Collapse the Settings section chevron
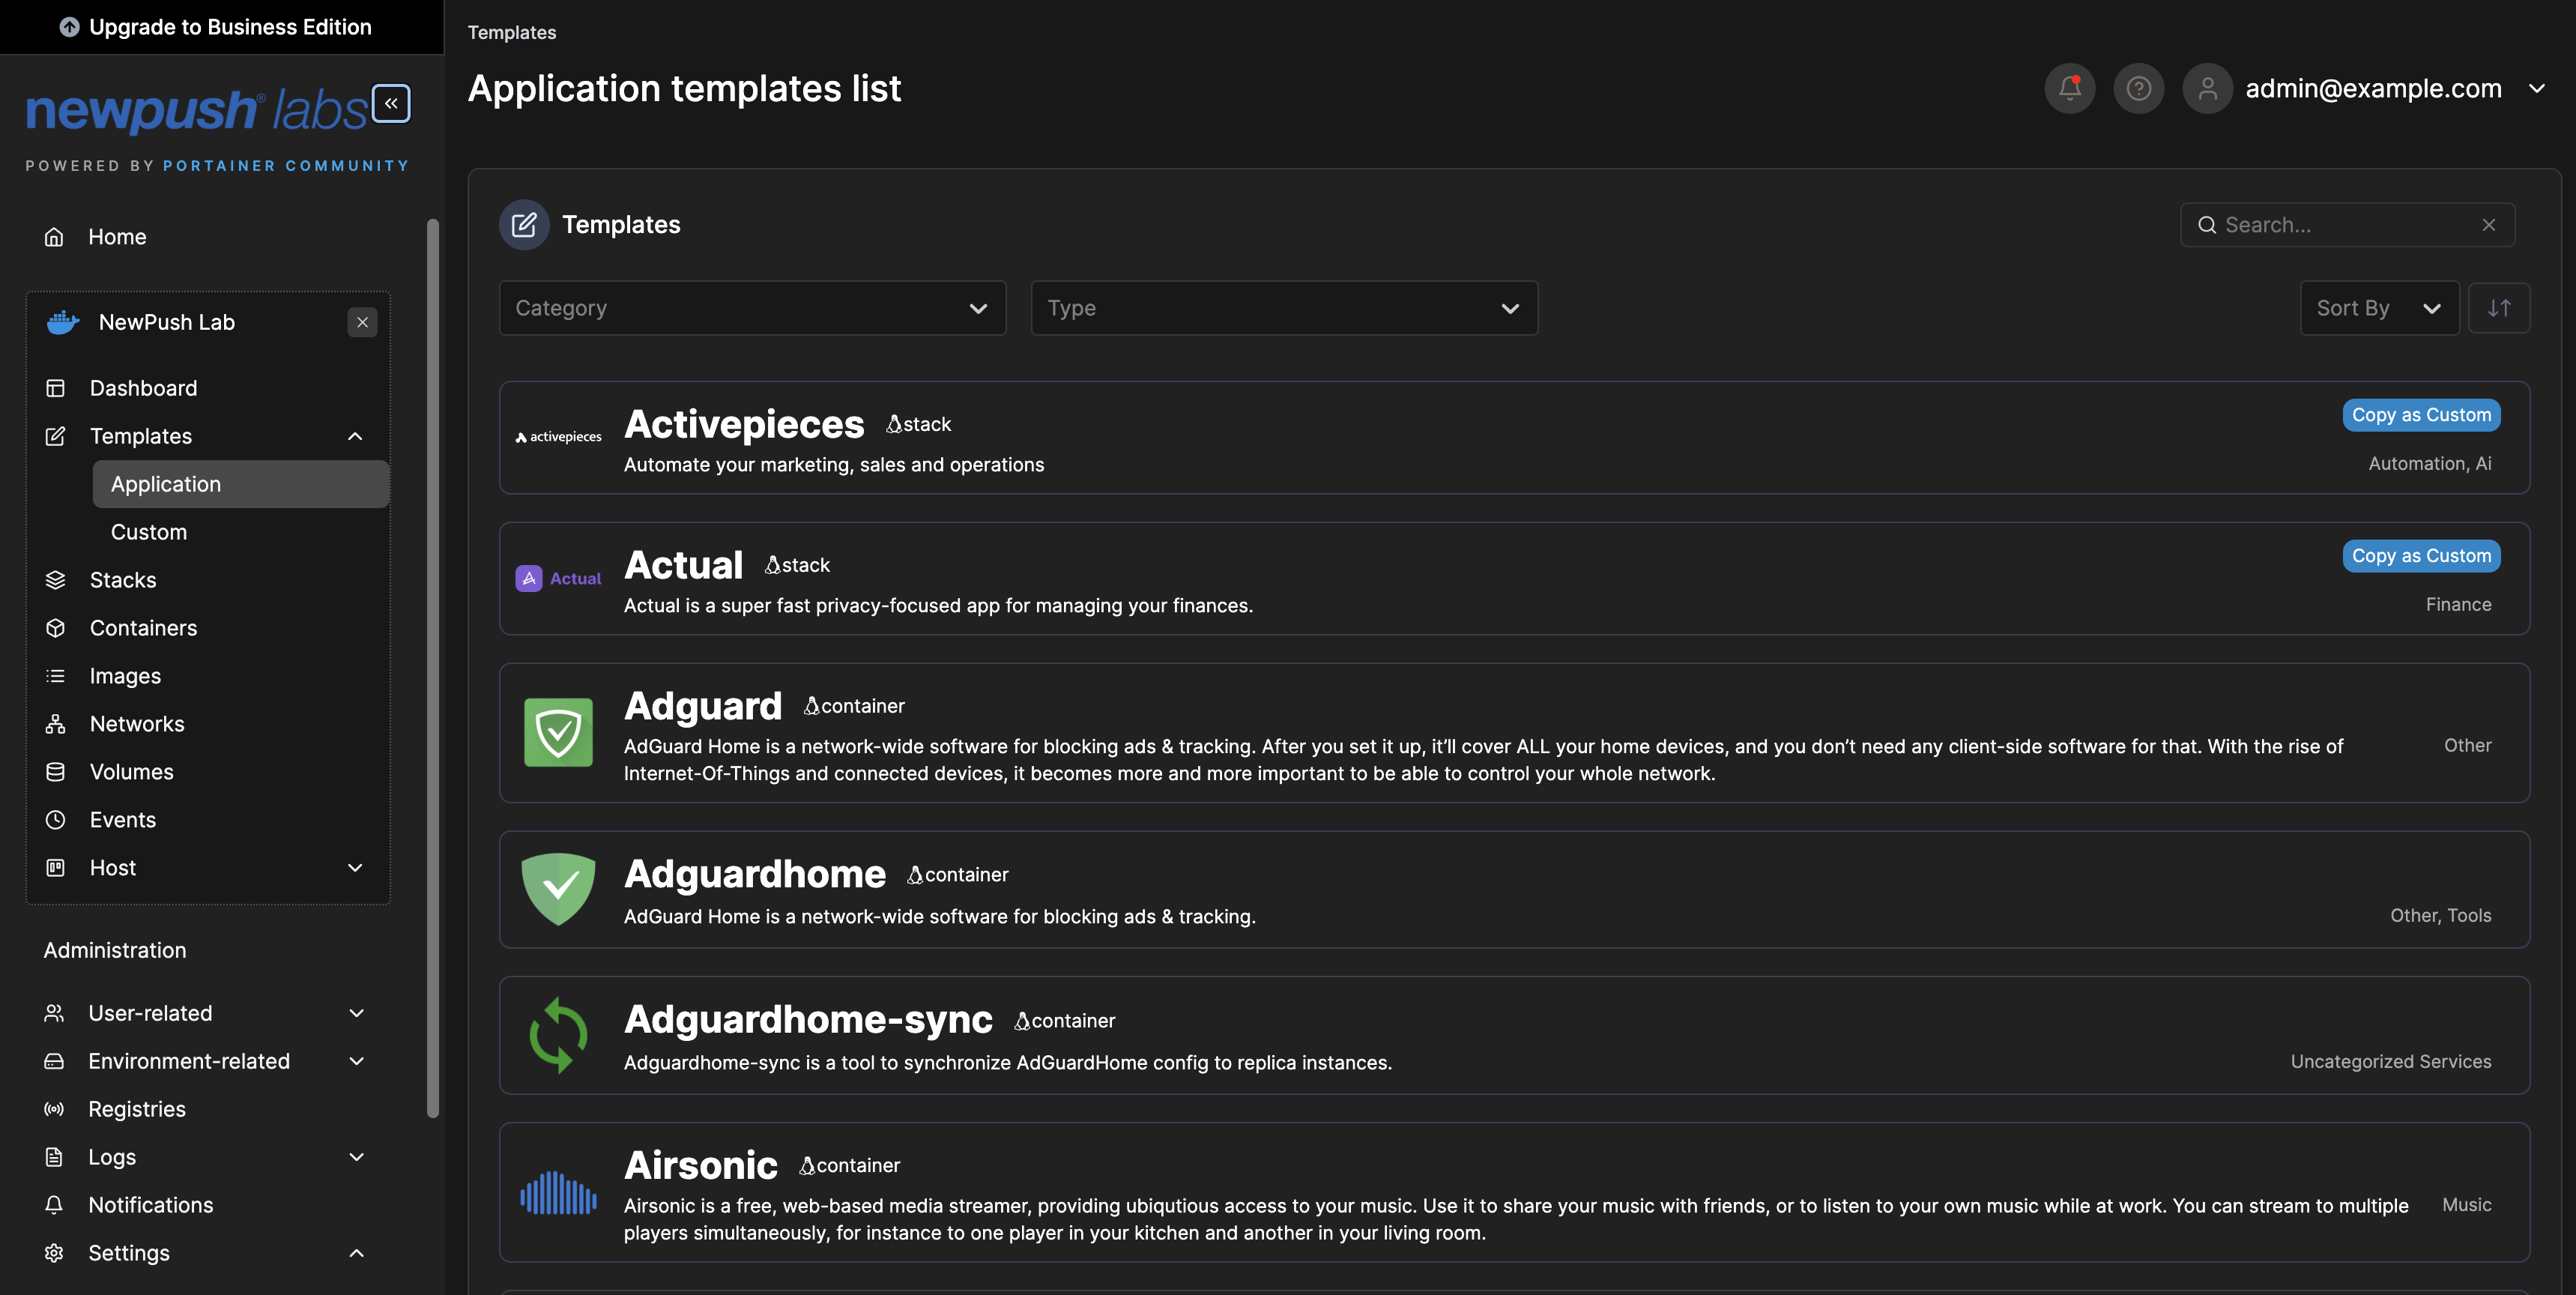The height and width of the screenshot is (1295, 2576). pos(356,1253)
